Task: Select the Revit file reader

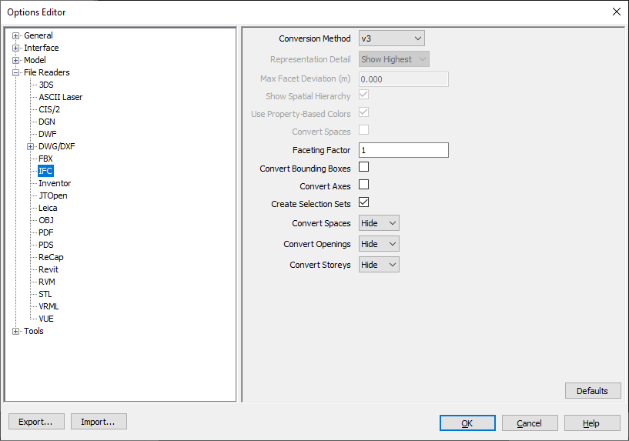Action: 49,270
